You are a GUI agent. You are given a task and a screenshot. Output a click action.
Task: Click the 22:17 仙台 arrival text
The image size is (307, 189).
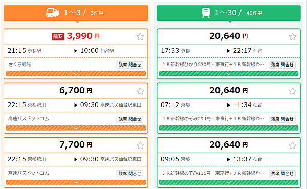pyautogui.click(x=248, y=51)
